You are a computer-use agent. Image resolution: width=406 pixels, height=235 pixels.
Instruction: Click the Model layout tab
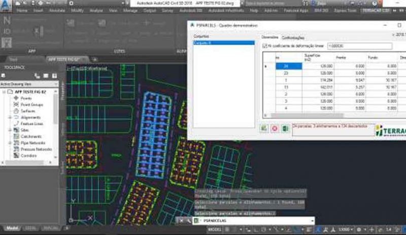pos(11,228)
